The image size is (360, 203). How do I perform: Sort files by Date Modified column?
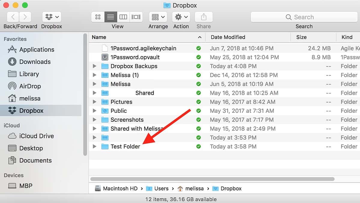click(x=228, y=37)
